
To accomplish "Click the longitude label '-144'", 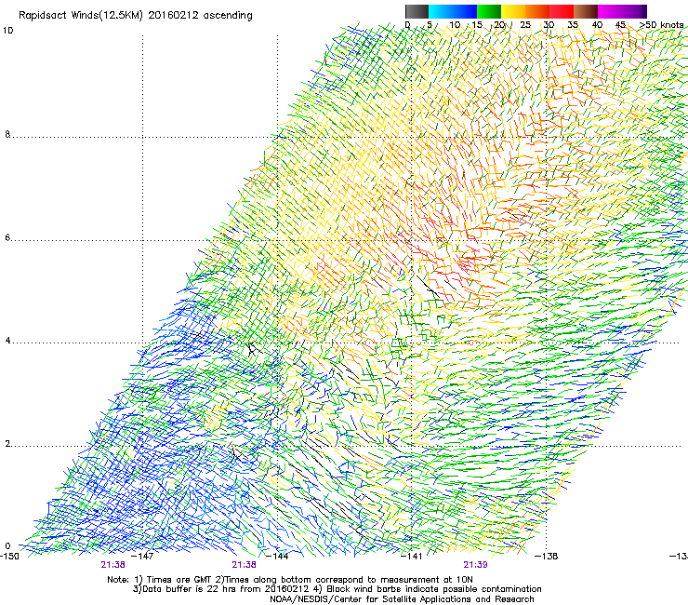I will (x=278, y=557).
